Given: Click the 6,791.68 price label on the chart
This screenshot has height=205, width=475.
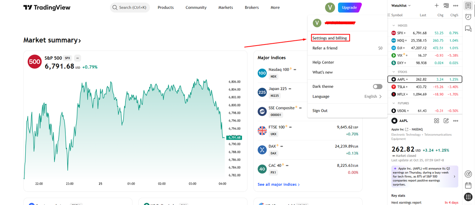Looking at the screenshot, I should tap(235, 138).
